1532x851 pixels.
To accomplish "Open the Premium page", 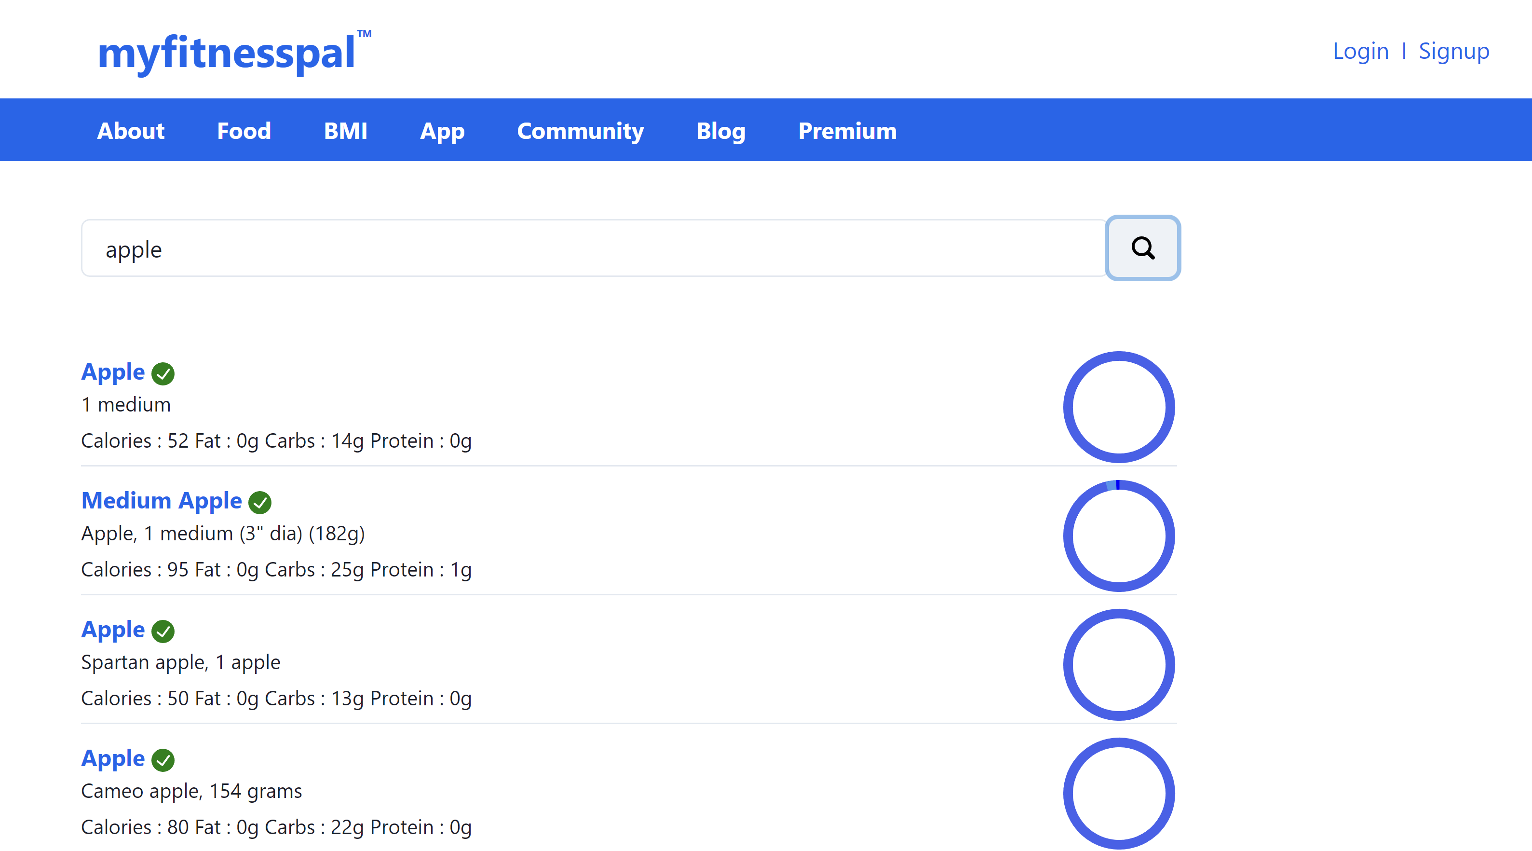I will tap(847, 130).
